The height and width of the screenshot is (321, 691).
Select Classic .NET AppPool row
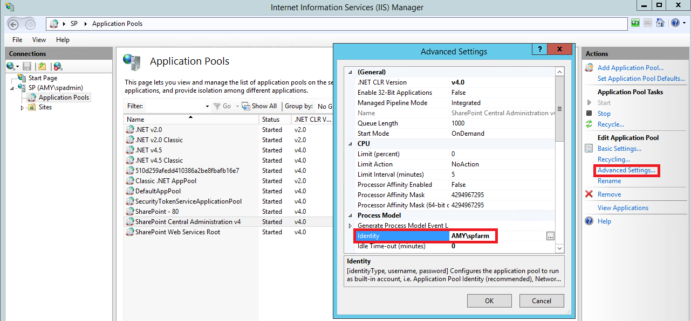229,181
